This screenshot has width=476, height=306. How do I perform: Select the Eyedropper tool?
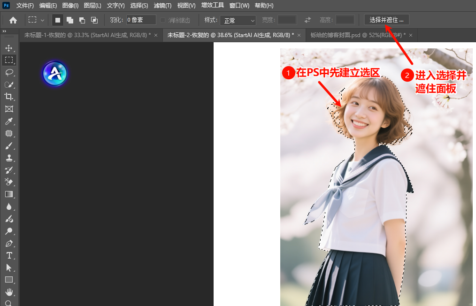click(8, 121)
